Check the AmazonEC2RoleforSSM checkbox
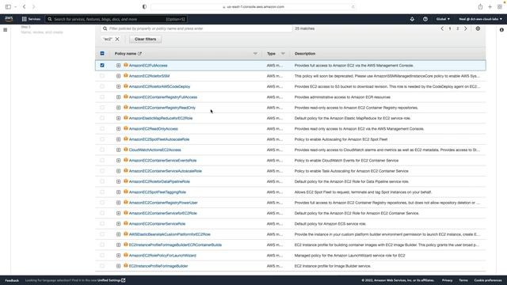This screenshot has height=285, width=507. coord(102,76)
